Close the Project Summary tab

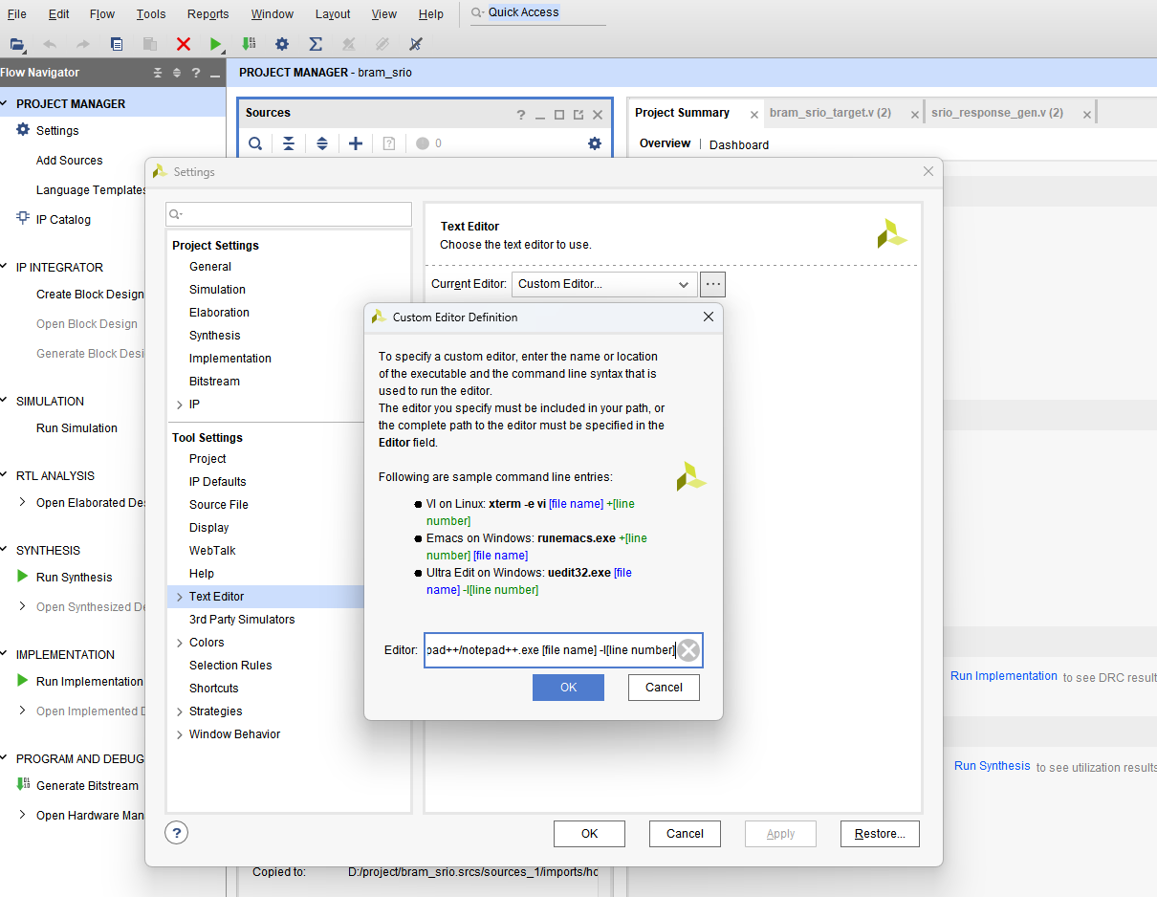point(753,115)
